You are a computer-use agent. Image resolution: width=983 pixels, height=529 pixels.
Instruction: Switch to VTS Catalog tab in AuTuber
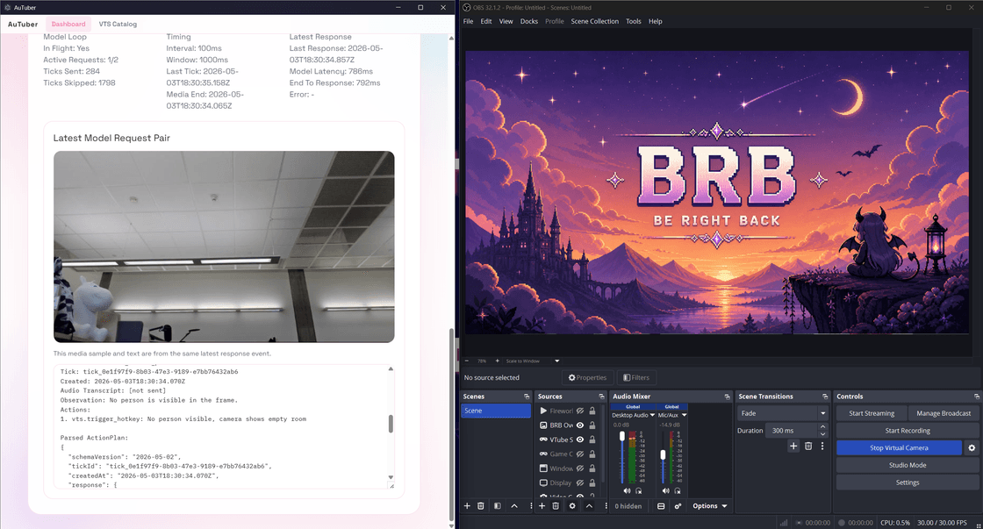click(x=118, y=25)
